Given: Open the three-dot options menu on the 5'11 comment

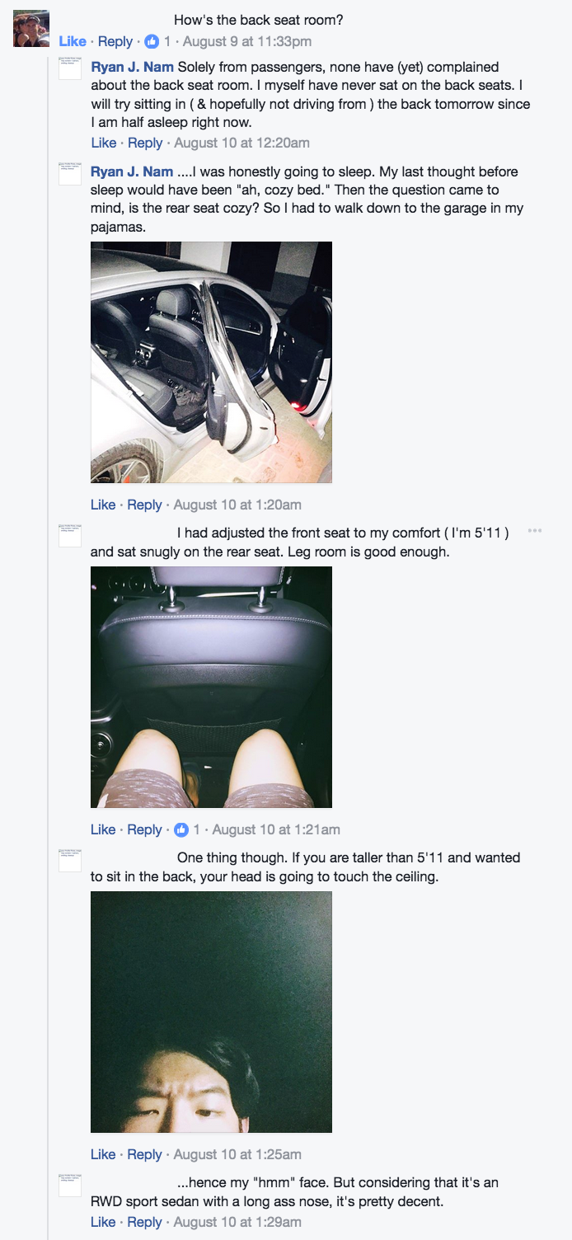Looking at the screenshot, I should pyautogui.click(x=535, y=530).
